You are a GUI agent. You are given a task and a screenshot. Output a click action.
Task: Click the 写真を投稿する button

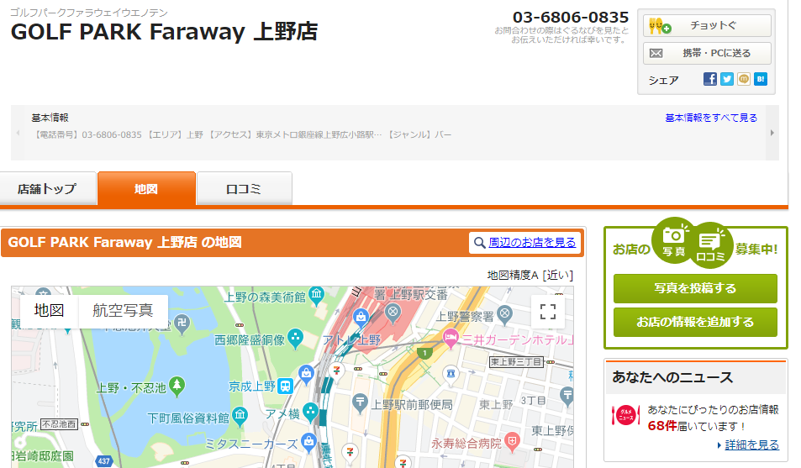(695, 288)
